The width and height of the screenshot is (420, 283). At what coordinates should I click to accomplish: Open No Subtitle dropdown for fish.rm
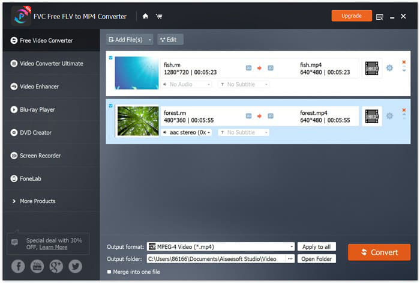coord(244,84)
